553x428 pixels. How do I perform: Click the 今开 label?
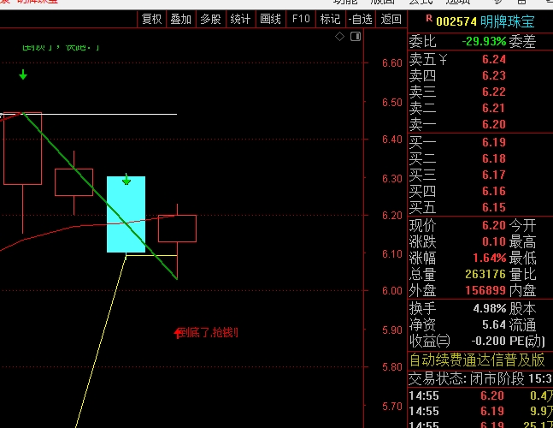click(x=523, y=225)
